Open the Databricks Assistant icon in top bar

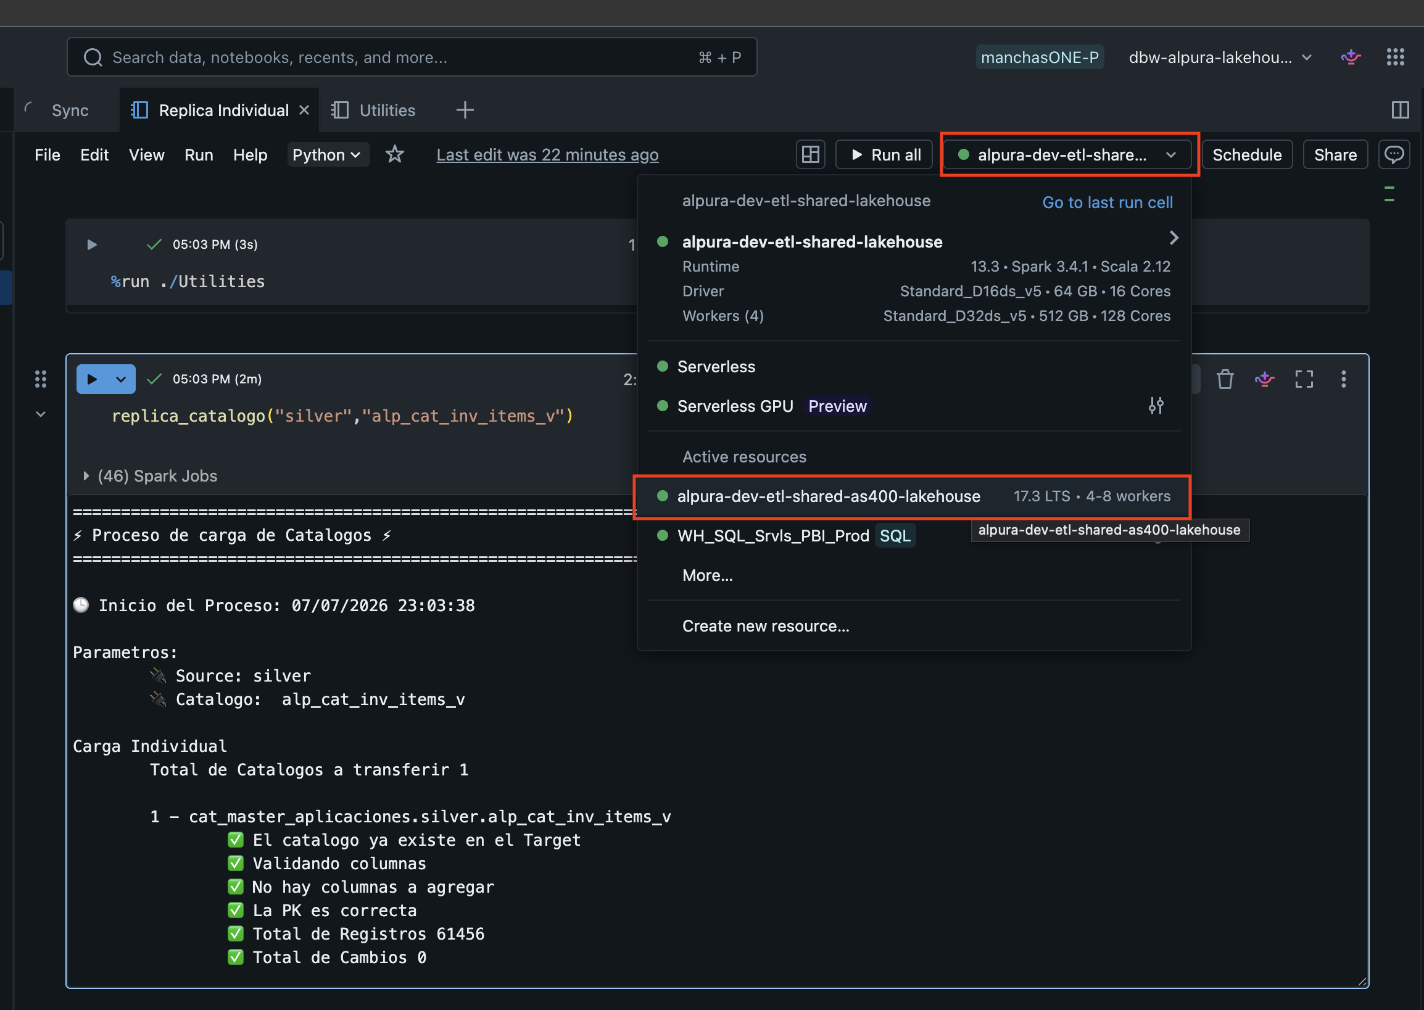(1351, 57)
